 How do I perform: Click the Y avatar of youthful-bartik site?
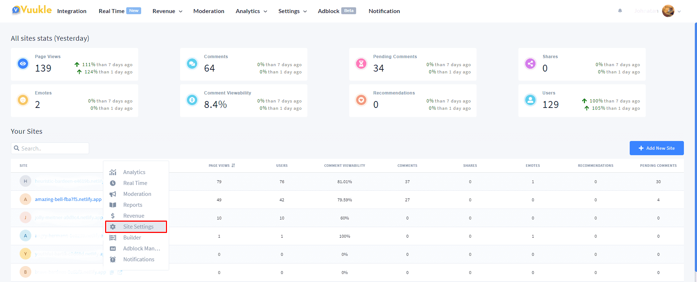(25, 254)
